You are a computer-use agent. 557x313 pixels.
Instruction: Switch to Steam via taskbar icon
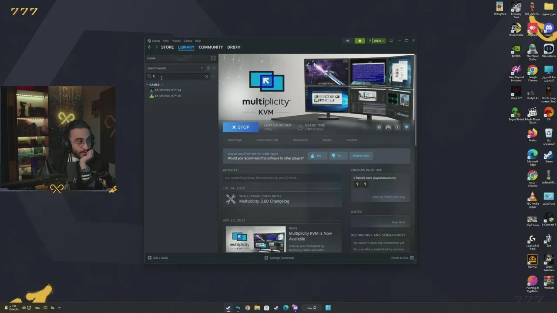pyautogui.click(x=228, y=308)
